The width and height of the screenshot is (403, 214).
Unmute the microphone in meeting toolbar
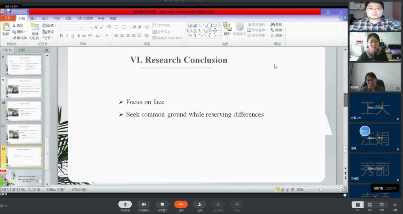click(125, 204)
